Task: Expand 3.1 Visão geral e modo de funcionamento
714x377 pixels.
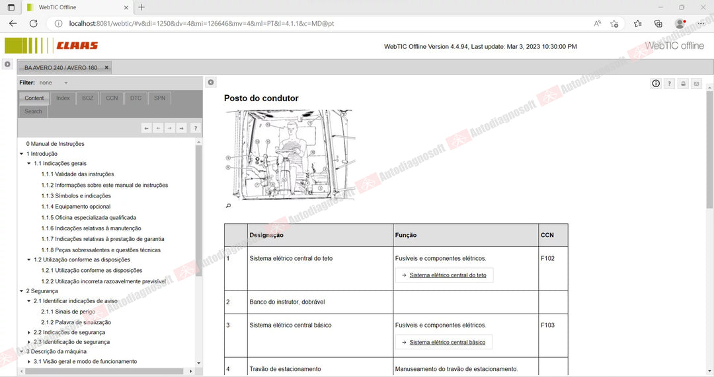Action: [x=28, y=362]
